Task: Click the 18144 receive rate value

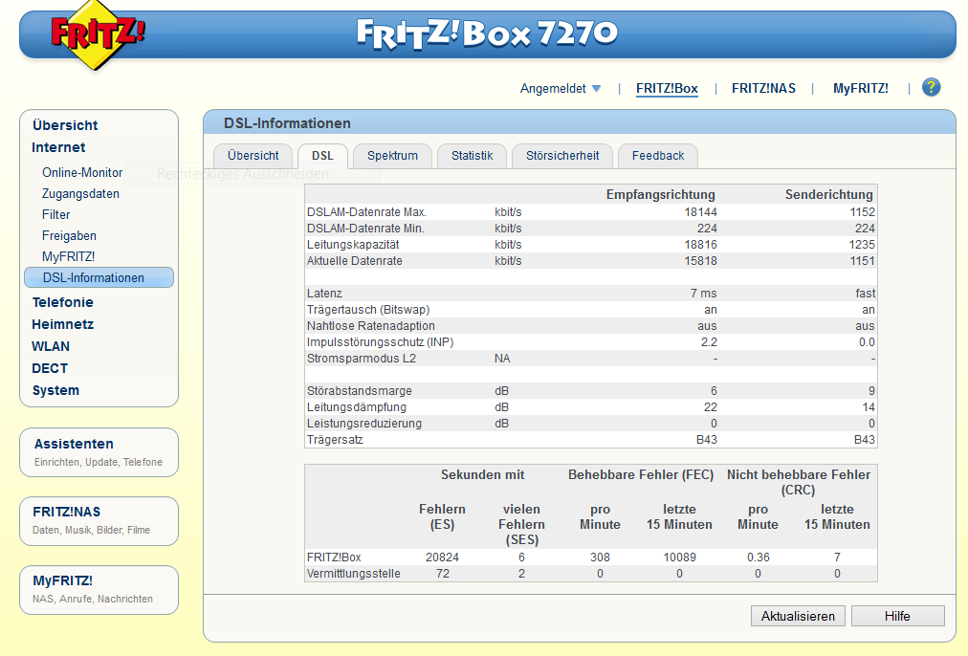Action: click(701, 212)
